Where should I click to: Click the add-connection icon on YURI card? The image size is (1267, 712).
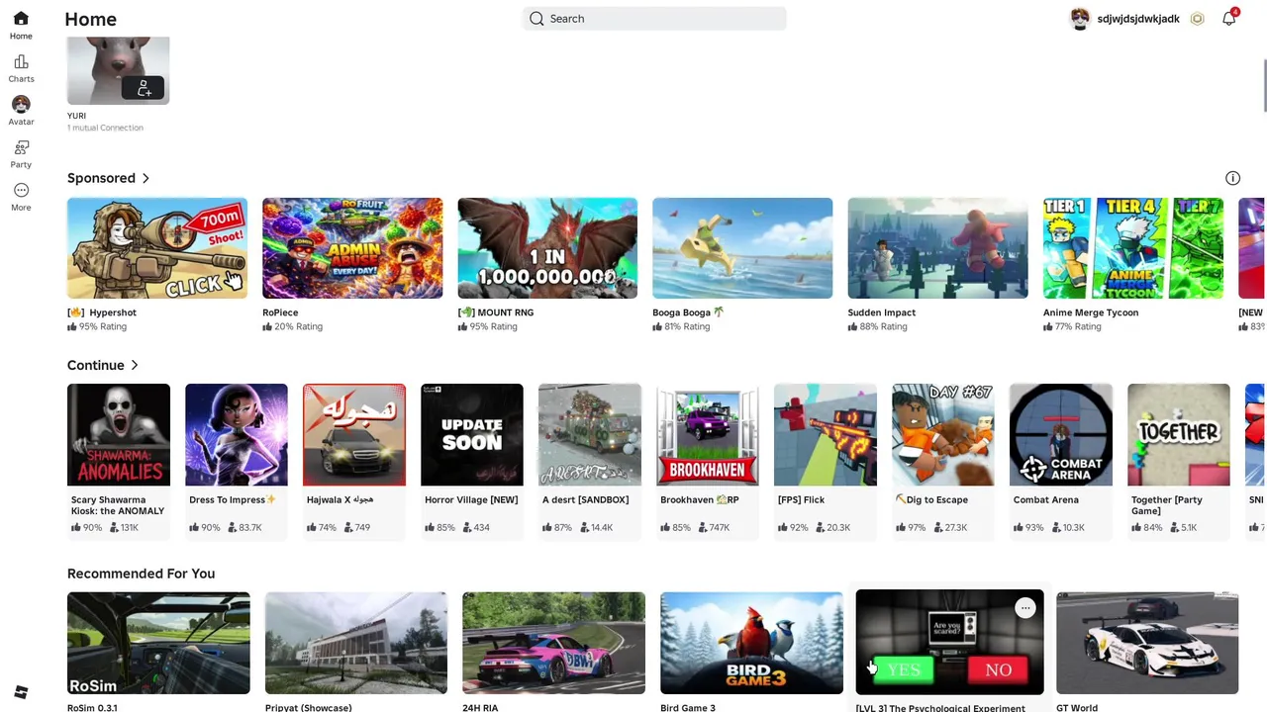[x=144, y=88]
